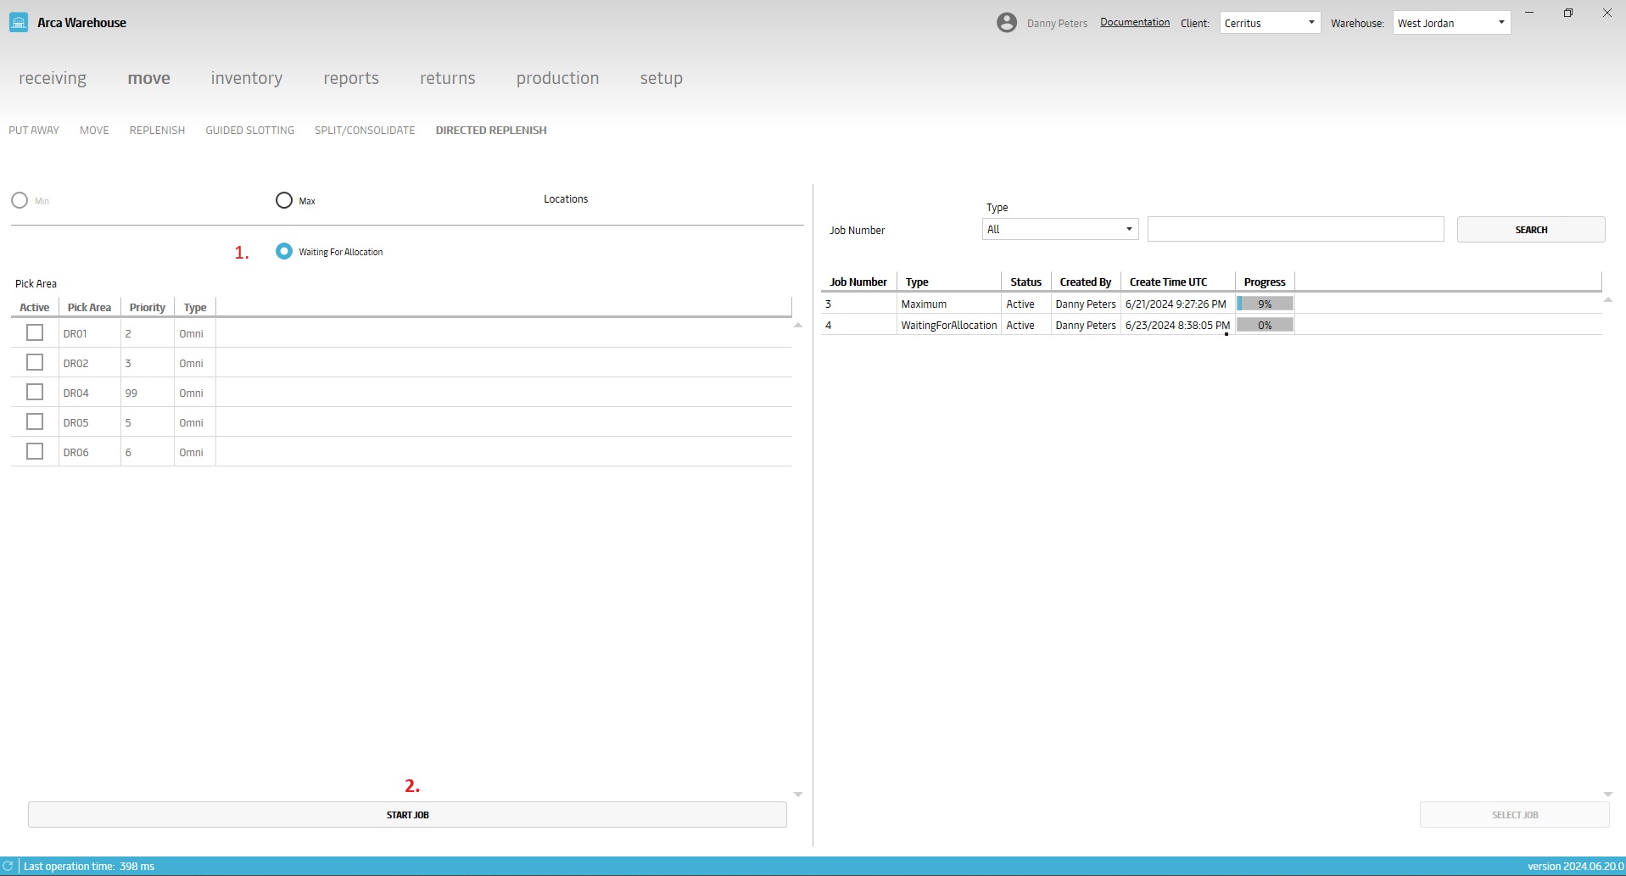This screenshot has height=876, width=1626.
Task: Sort jobs by Created By column header
Action: [x=1086, y=282]
